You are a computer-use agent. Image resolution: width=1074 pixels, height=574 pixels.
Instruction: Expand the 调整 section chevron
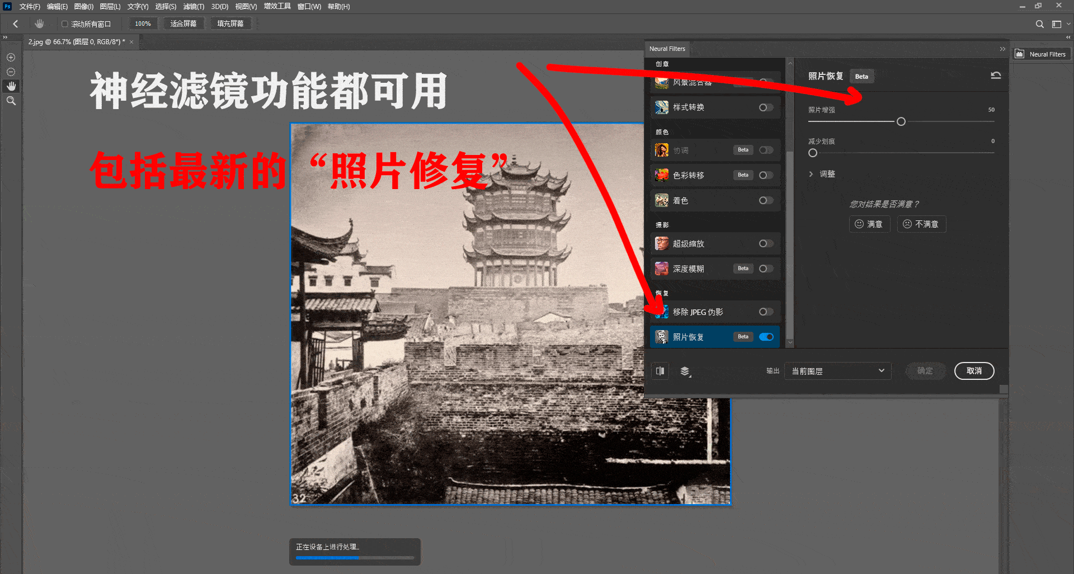click(812, 173)
